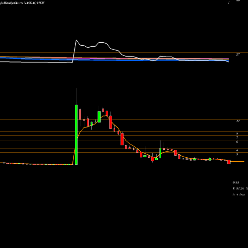Click the 3 price axis label
The height and width of the screenshot is (248, 248).
click(x=237, y=154)
